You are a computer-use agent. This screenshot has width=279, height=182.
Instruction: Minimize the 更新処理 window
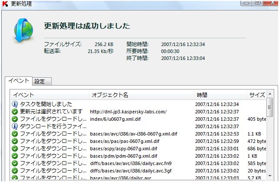(246, 3)
